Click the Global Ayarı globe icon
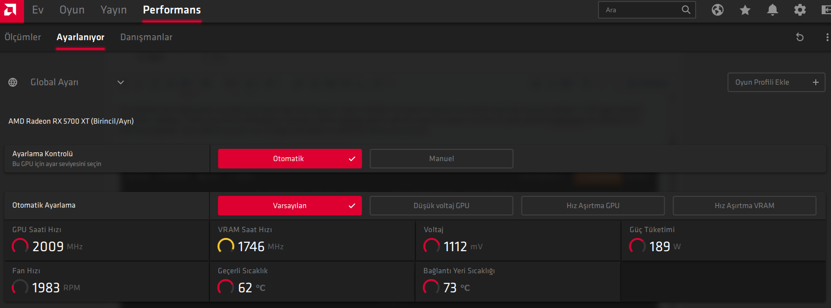831x308 pixels. point(13,82)
